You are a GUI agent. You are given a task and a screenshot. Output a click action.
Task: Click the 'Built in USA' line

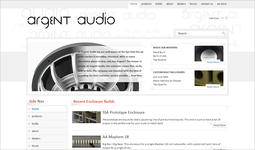[x=160, y=56]
